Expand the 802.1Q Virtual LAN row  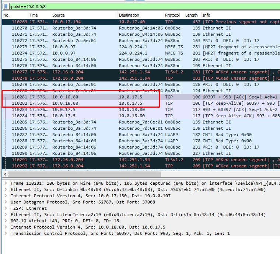(6, 220)
